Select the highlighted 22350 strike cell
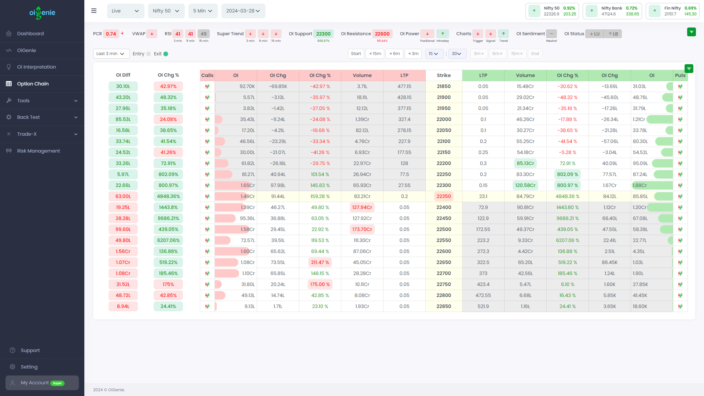This screenshot has width=704, height=396. coord(444,196)
